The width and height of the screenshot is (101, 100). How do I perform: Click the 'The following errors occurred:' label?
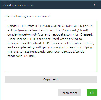tap(28, 16)
